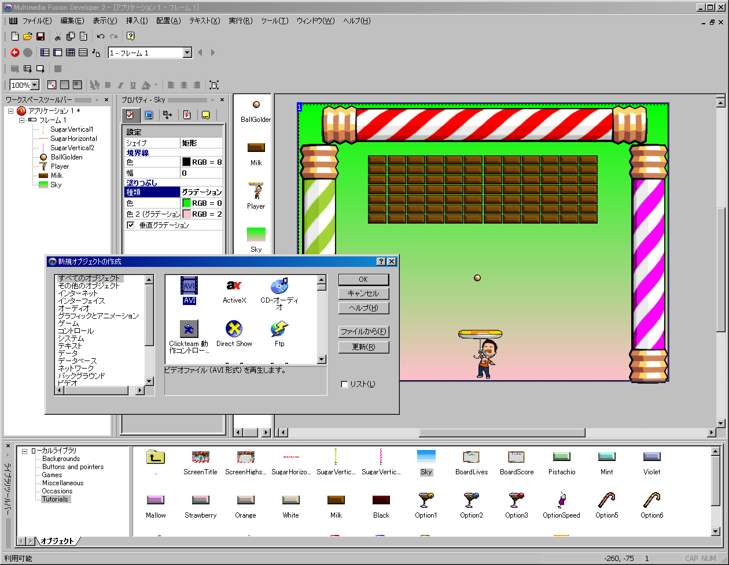Click the ファイルから(F) button
The height and width of the screenshot is (565, 729).
coord(363,332)
